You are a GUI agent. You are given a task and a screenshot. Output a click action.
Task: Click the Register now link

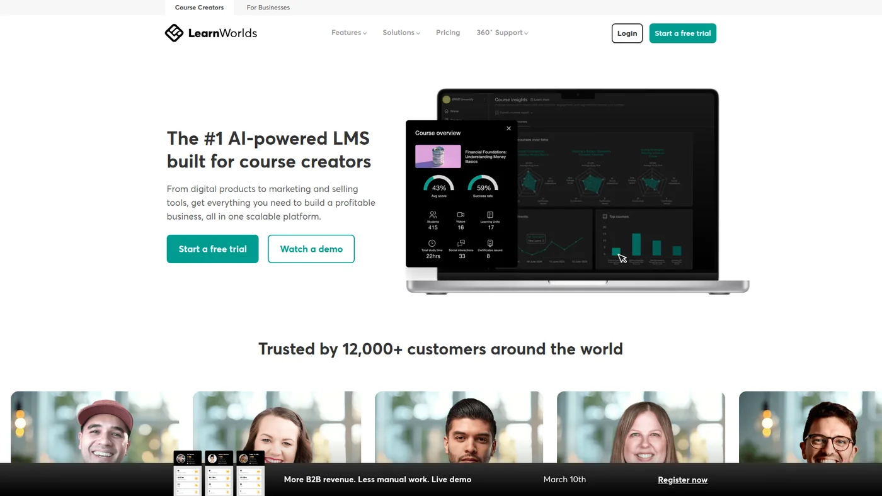coord(682,480)
